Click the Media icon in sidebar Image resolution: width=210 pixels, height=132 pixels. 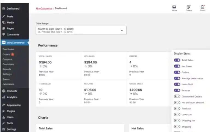[x=4, y=22]
